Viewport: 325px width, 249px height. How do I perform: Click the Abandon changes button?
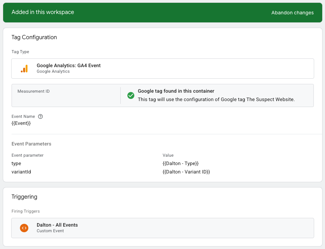tap(292, 13)
